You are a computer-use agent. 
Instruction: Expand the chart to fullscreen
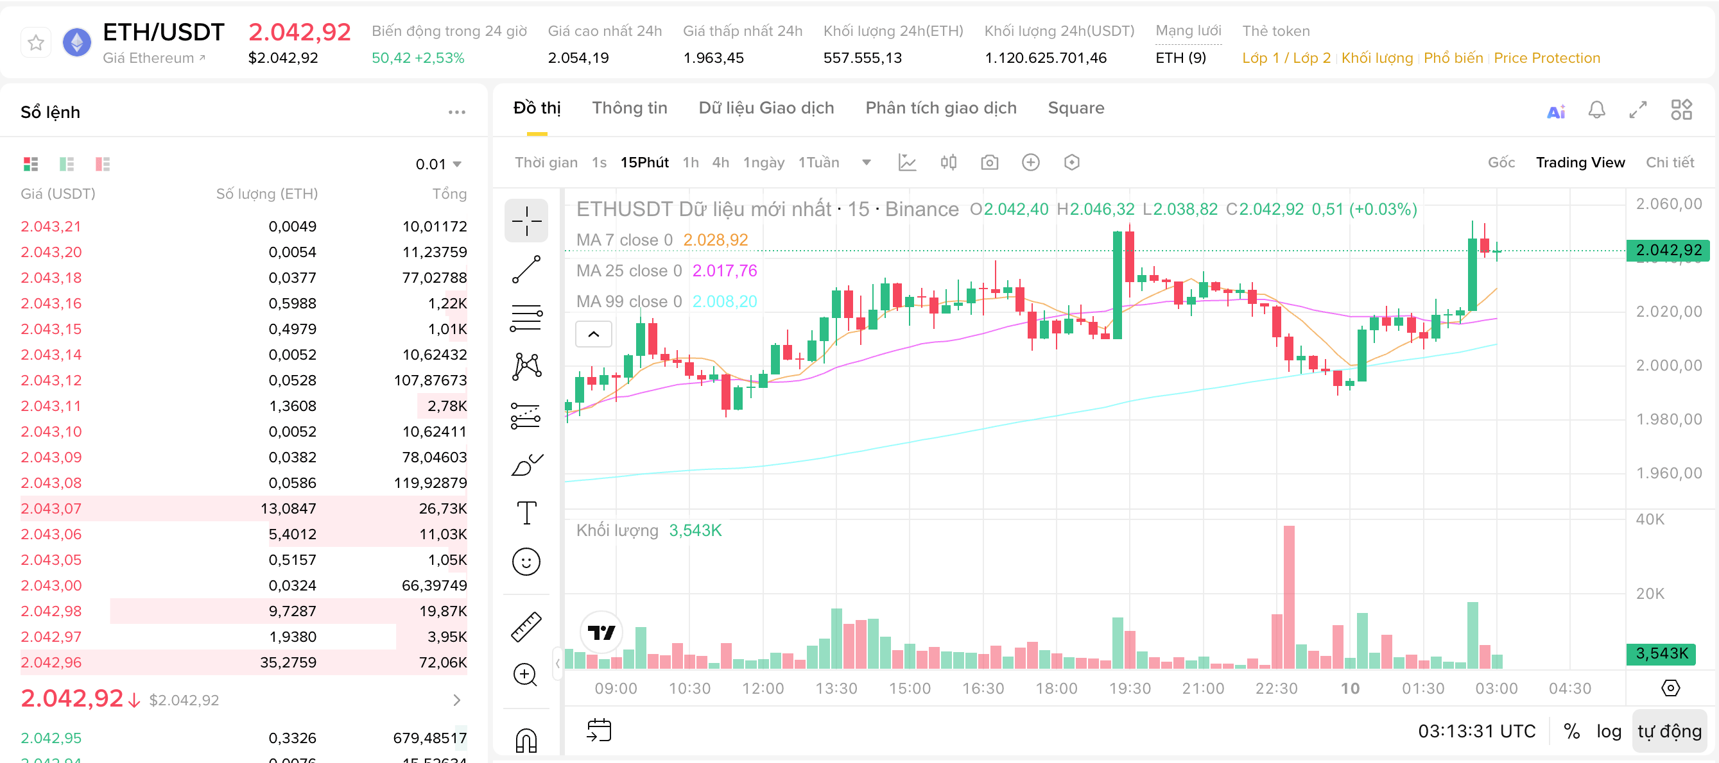(1638, 110)
